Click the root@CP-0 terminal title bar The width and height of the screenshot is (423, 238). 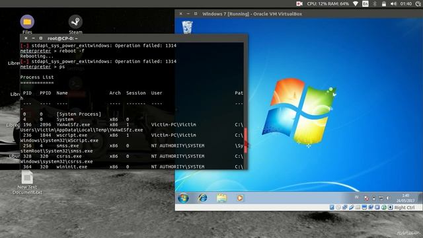point(134,38)
